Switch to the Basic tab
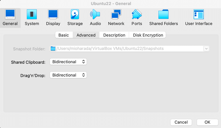Screen dimensions: 221x128 [64, 35]
